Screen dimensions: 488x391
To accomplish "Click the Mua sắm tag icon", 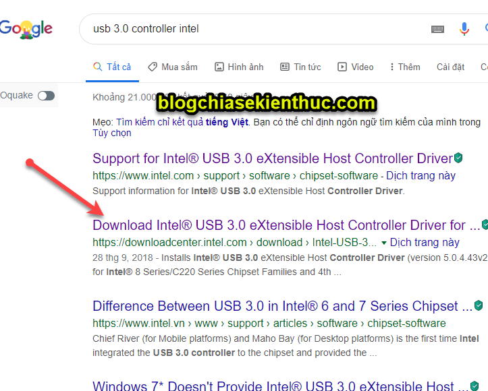I will click(x=153, y=67).
